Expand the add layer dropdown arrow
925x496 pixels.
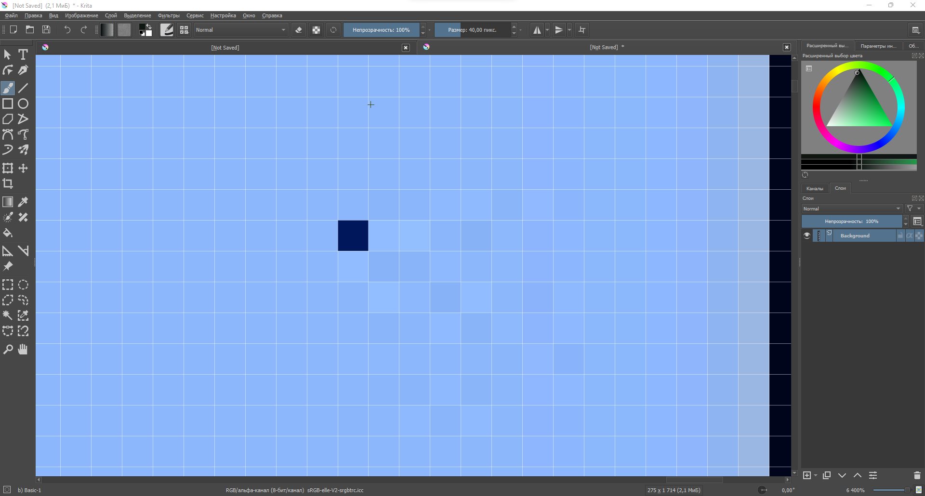(816, 475)
